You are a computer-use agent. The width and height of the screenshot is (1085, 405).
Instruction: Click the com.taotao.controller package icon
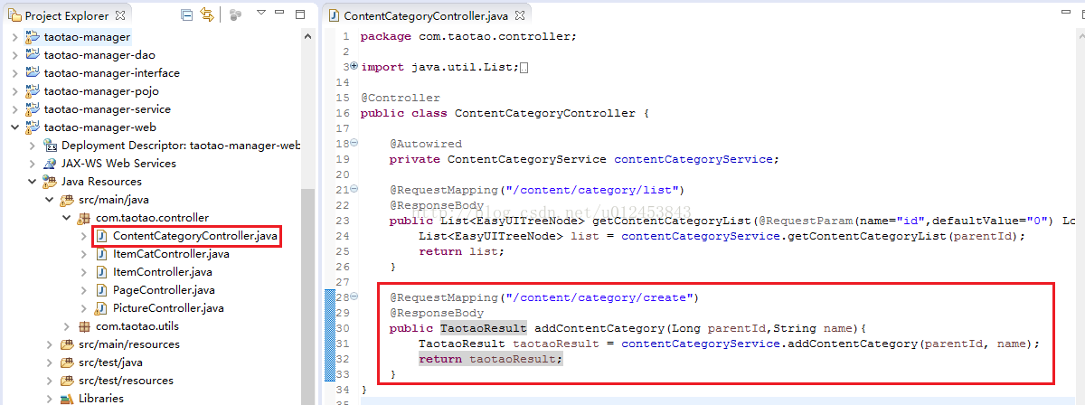click(85, 218)
